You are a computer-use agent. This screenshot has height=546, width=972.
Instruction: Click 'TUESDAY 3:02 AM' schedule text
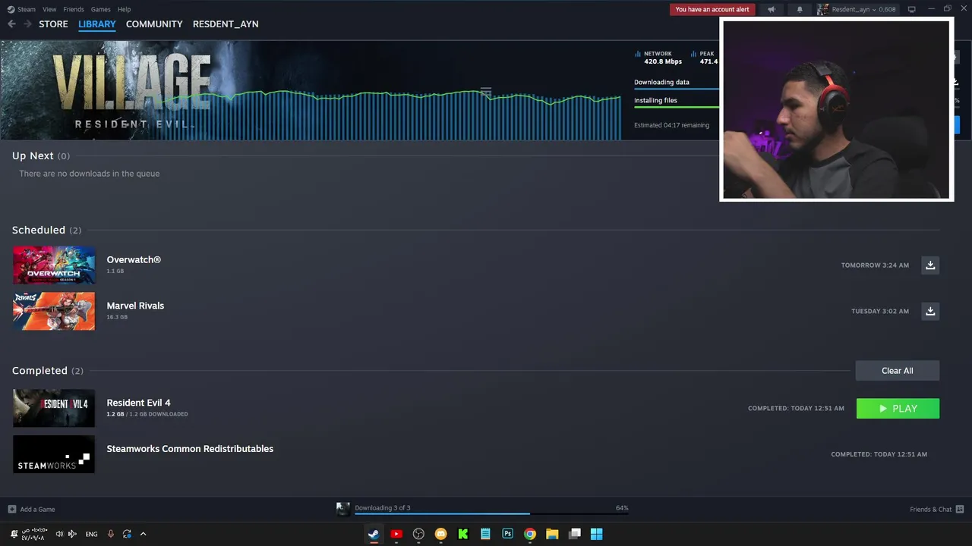coord(880,311)
